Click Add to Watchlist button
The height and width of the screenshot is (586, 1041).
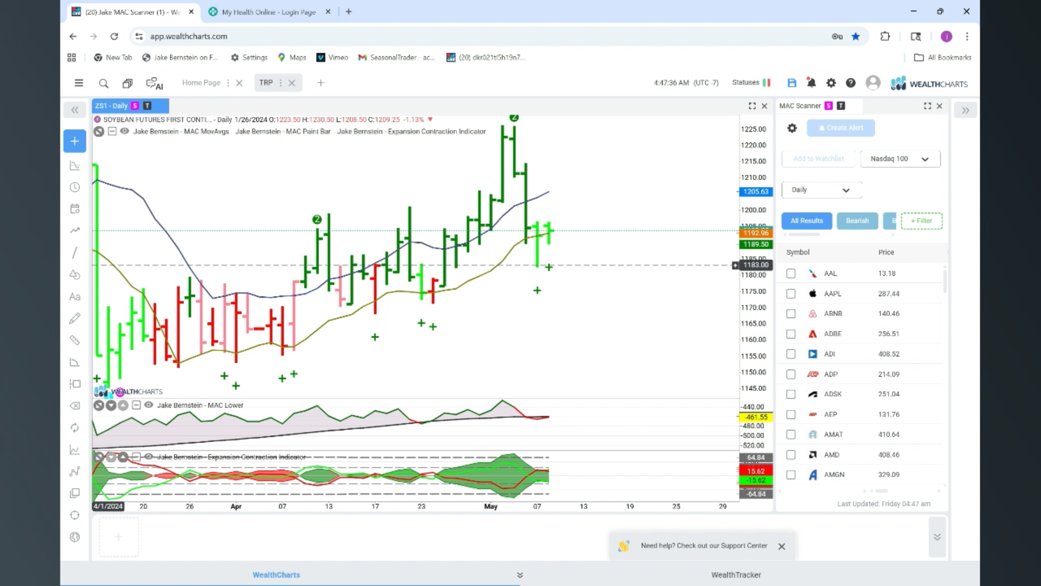click(x=818, y=159)
